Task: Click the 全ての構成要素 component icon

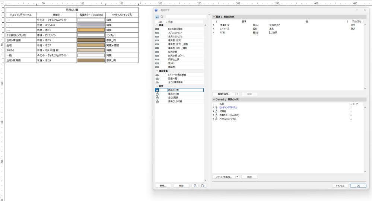Action: (x=157, y=82)
